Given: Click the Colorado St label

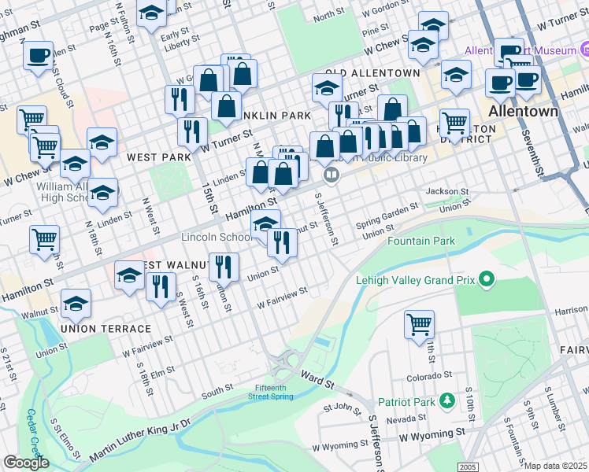Looking at the screenshot, I should (429, 376).
